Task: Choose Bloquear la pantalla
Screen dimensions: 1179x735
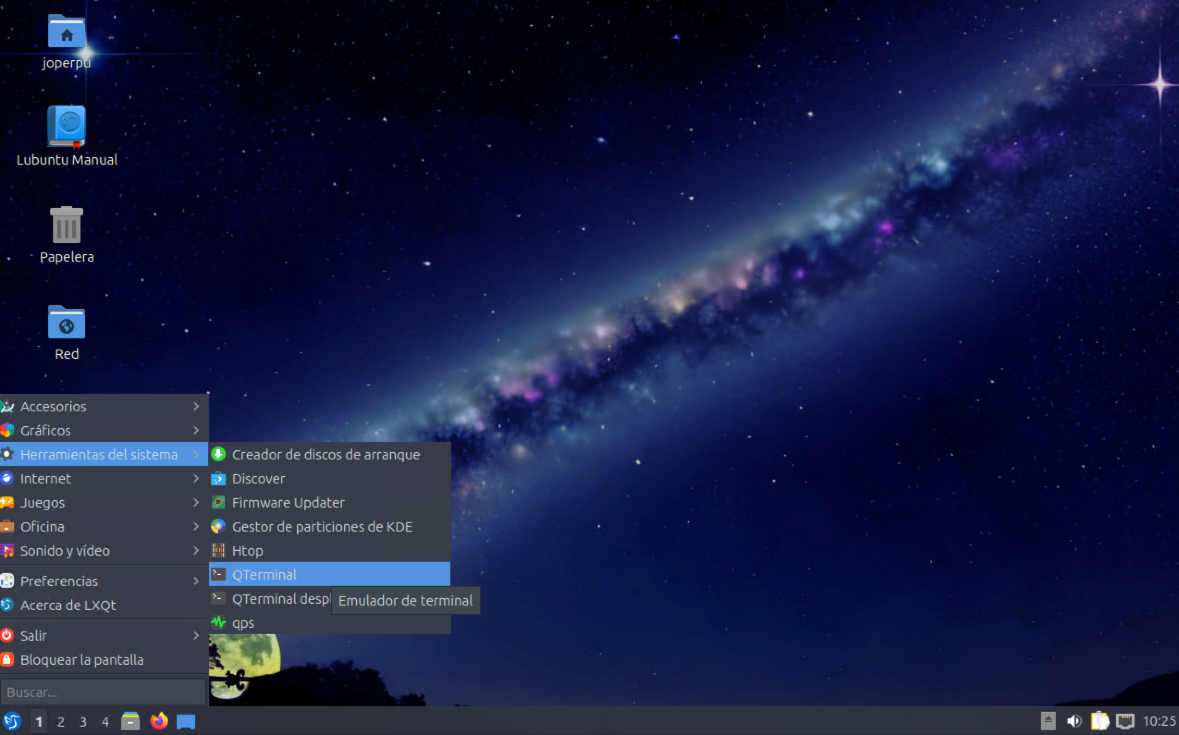Action: point(104,660)
